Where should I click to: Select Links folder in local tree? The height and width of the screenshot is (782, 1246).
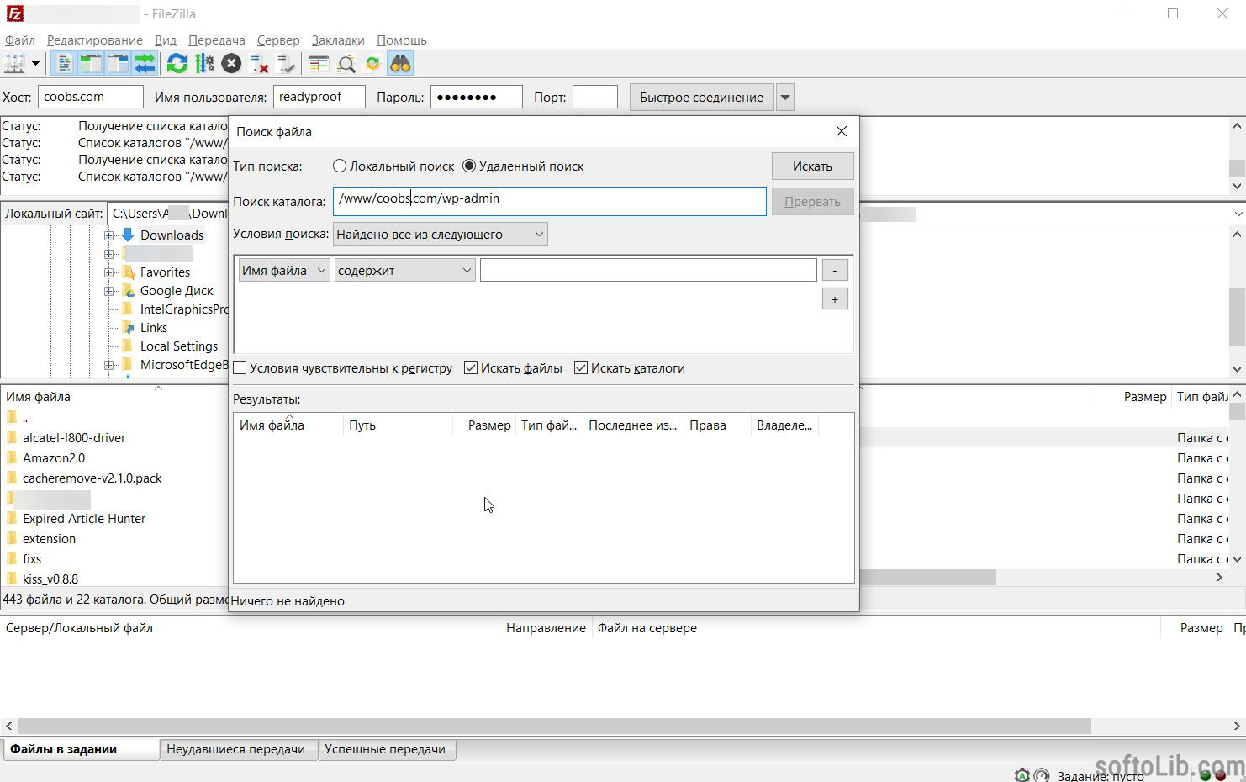154,328
